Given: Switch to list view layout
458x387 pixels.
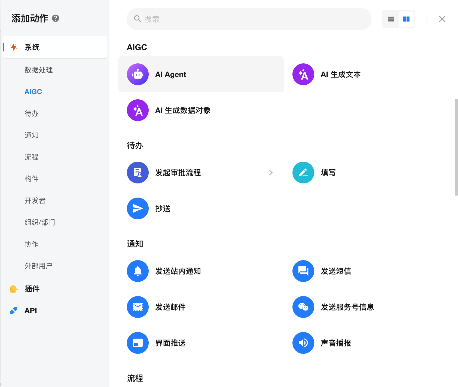Looking at the screenshot, I should coord(391,19).
